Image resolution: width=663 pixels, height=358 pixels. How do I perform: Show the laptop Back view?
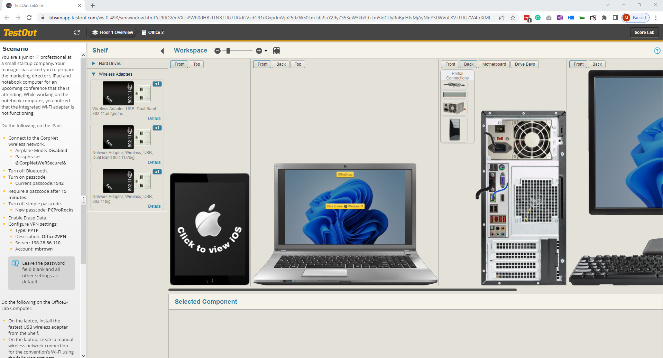point(281,64)
